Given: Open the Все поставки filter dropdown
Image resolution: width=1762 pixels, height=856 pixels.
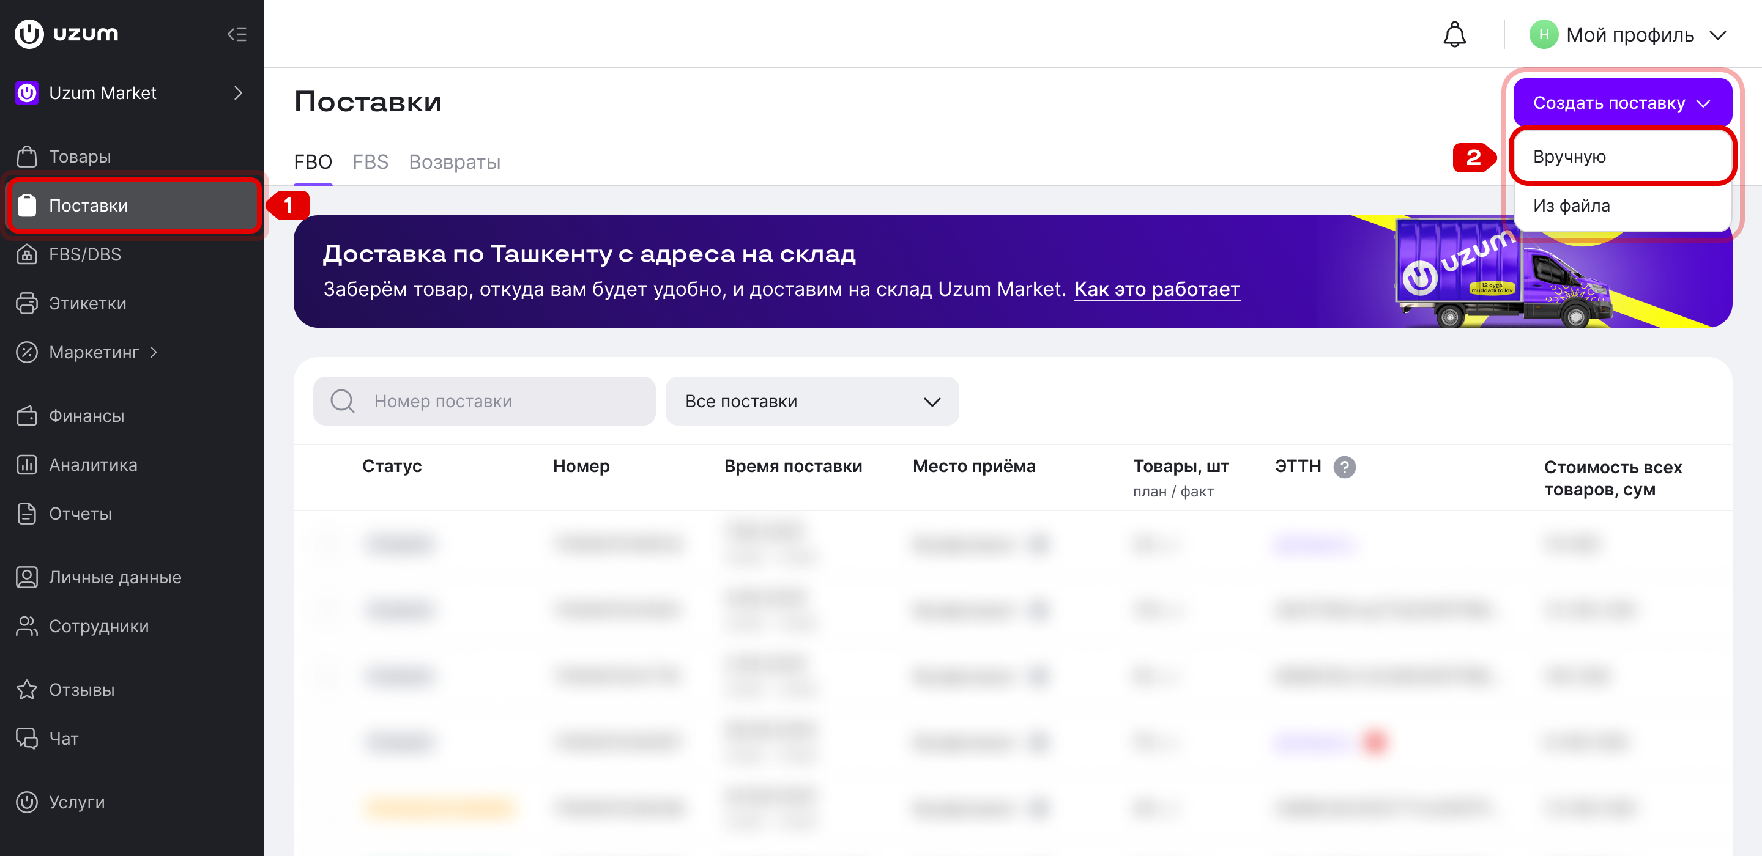Looking at the screenshot, I should pos(812,401).
